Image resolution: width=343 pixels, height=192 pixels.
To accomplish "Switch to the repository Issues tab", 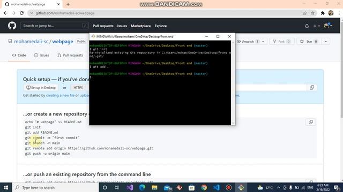I will (42, 55).
